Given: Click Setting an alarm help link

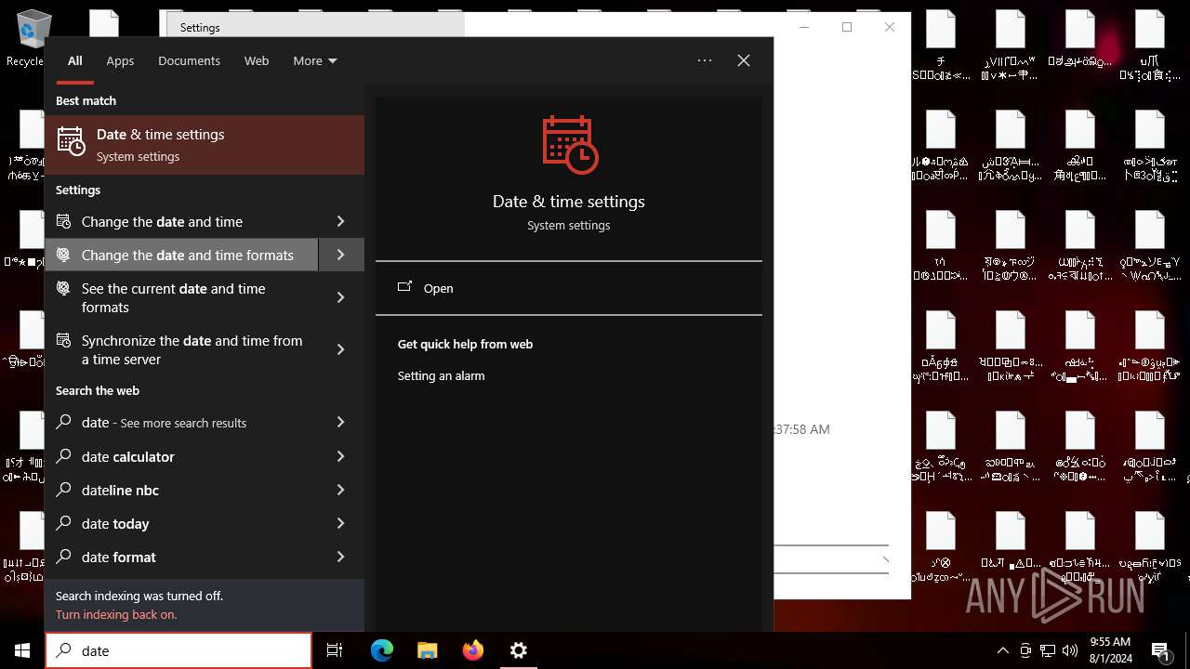Looking at the screenshot, I should [441, 375].
